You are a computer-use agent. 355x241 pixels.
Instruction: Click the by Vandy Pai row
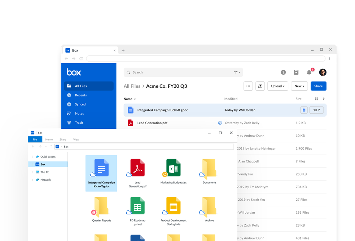pos(282,174)
